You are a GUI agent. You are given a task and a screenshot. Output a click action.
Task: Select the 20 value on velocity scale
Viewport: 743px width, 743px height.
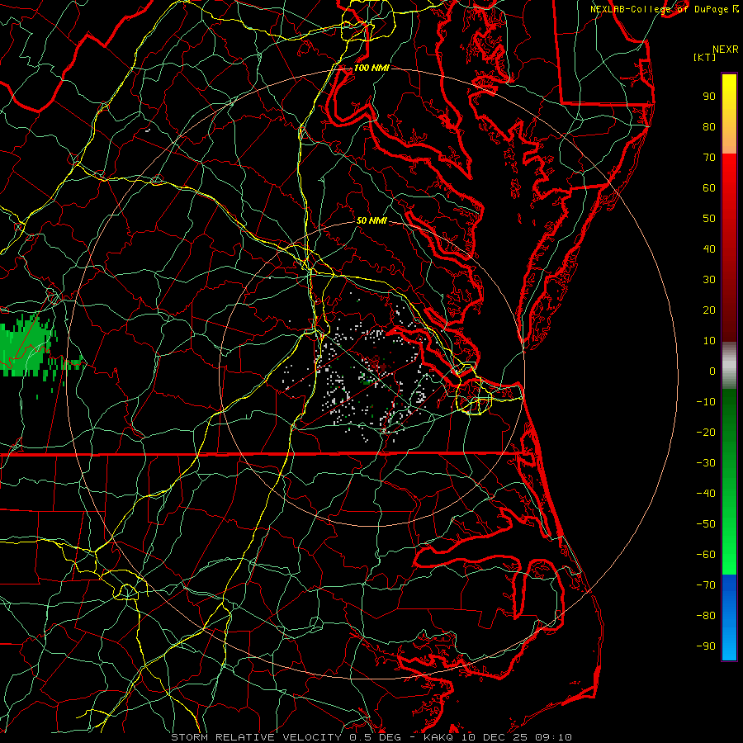(709, 310)
